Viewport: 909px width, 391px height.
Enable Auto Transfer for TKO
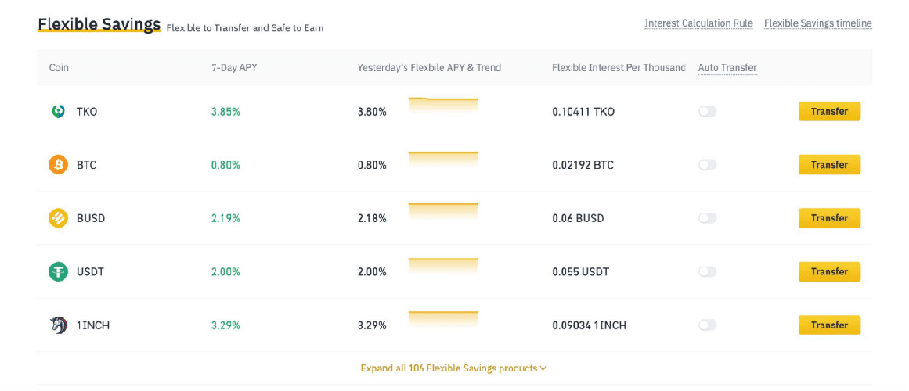tap(707, 112)
